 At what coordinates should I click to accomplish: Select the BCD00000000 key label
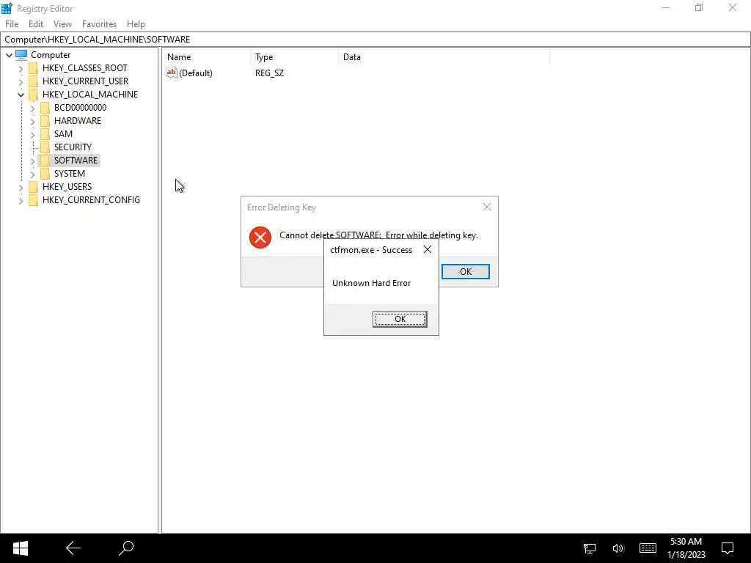(x=80, y=107)
